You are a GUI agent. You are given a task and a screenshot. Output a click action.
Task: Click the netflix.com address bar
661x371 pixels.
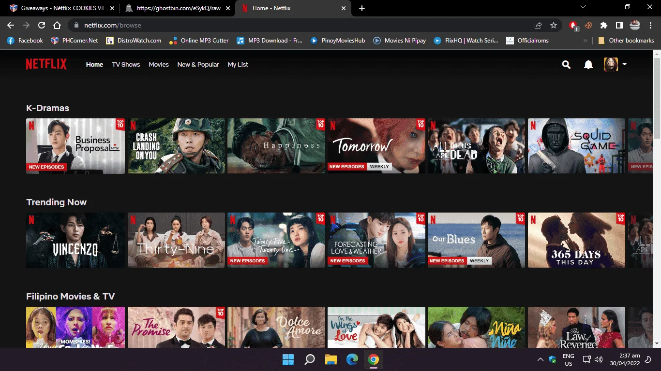(x=315, y=25)
